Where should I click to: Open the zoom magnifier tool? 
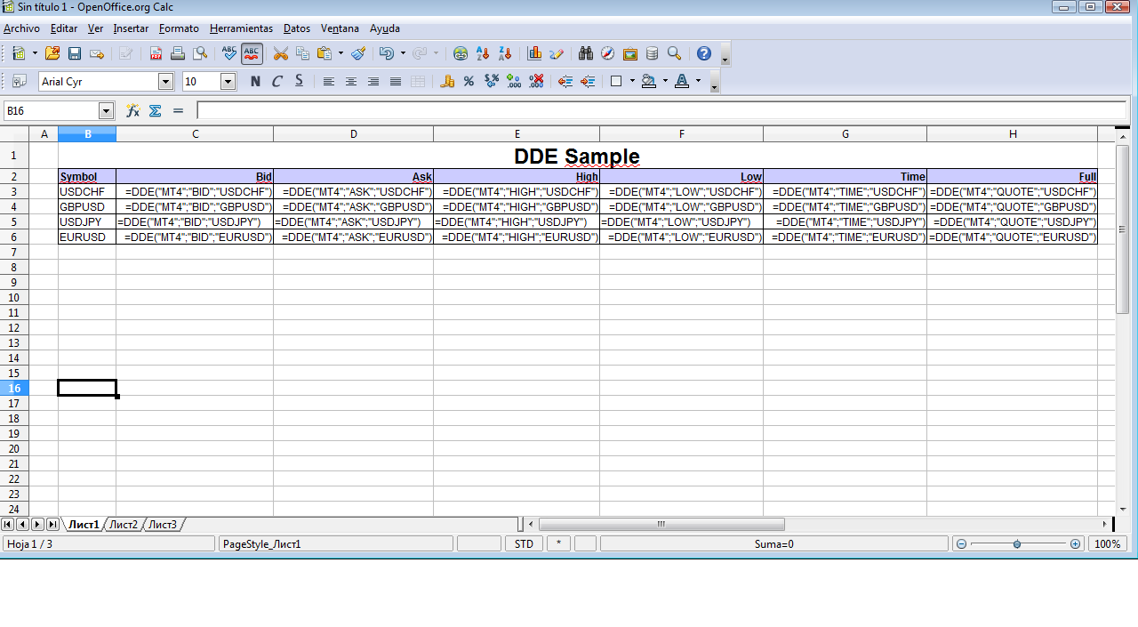675,53
